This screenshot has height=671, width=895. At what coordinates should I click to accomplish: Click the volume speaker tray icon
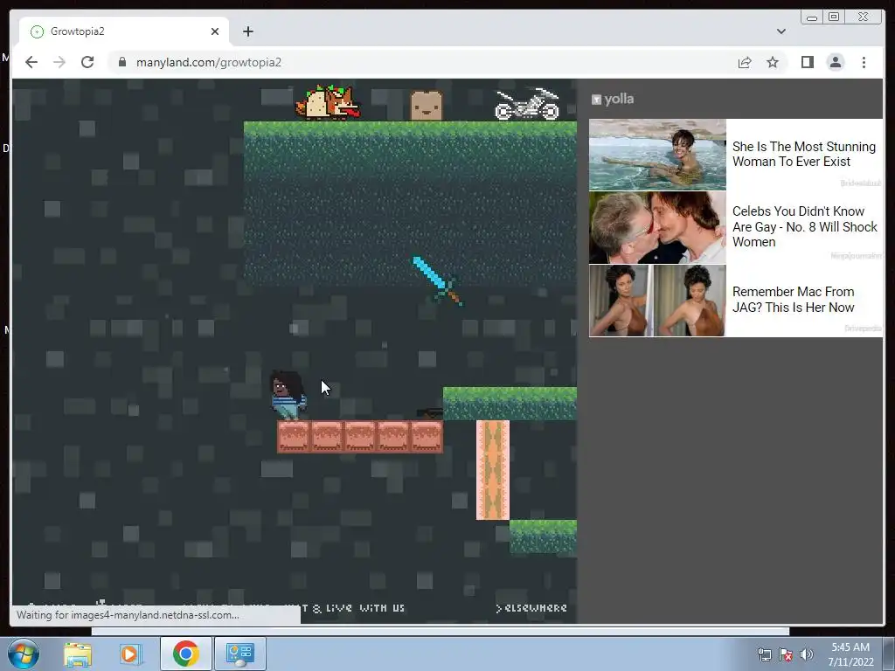coord(806,654)
